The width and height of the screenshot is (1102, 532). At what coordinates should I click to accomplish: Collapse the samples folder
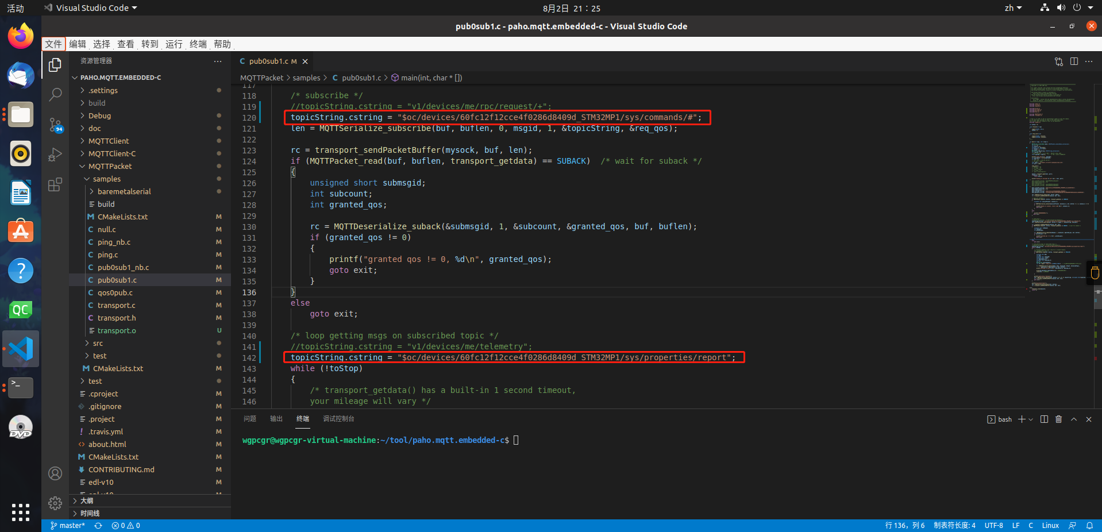(150, 179)
